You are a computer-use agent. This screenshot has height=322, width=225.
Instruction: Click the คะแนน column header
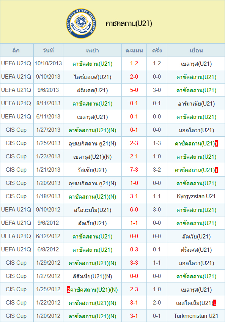pyautogui.click(x=134, y=50)
